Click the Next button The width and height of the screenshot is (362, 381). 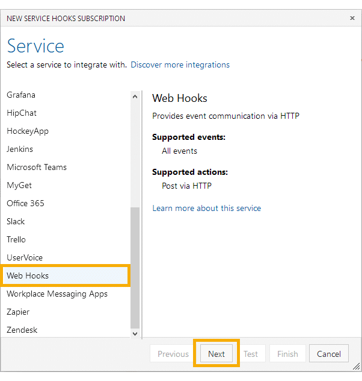pos(216,354)
